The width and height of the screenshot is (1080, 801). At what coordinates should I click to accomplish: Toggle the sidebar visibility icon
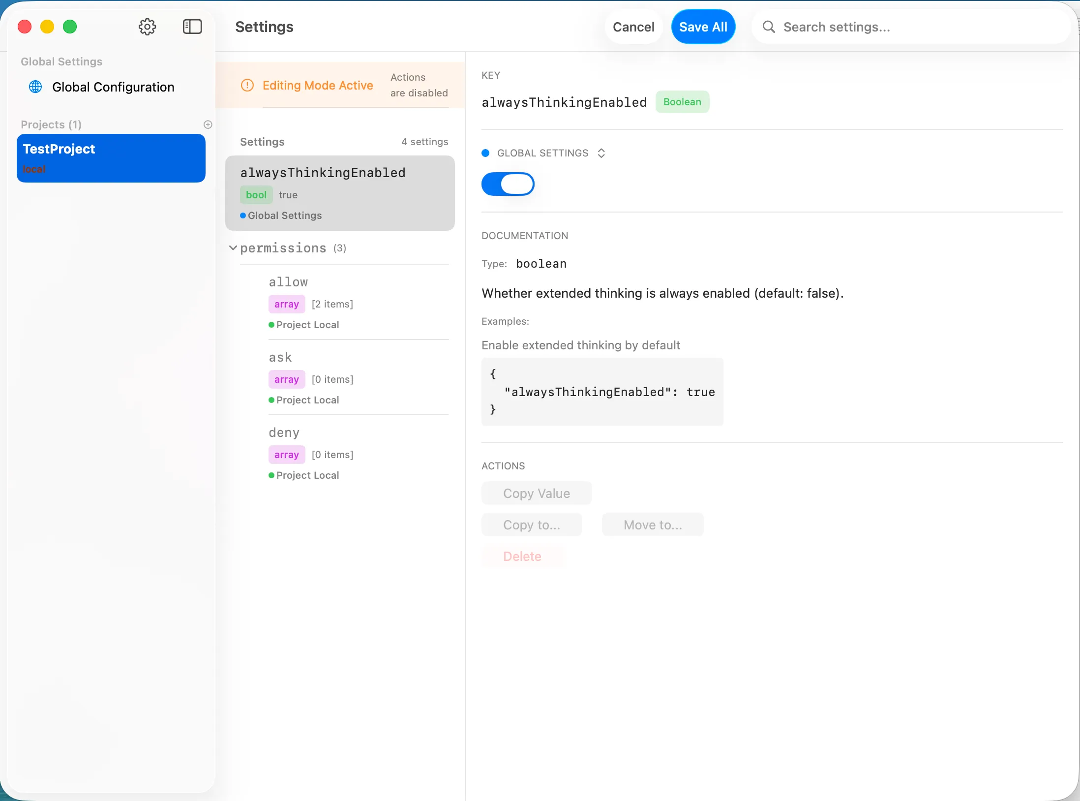pyautogui.click(x=192, y=27)
